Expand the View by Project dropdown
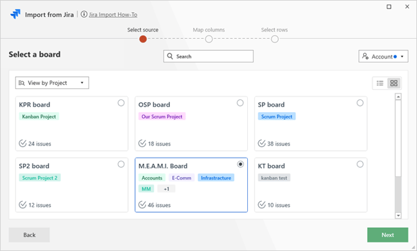 pyautogui.click(x=52, y=83)
